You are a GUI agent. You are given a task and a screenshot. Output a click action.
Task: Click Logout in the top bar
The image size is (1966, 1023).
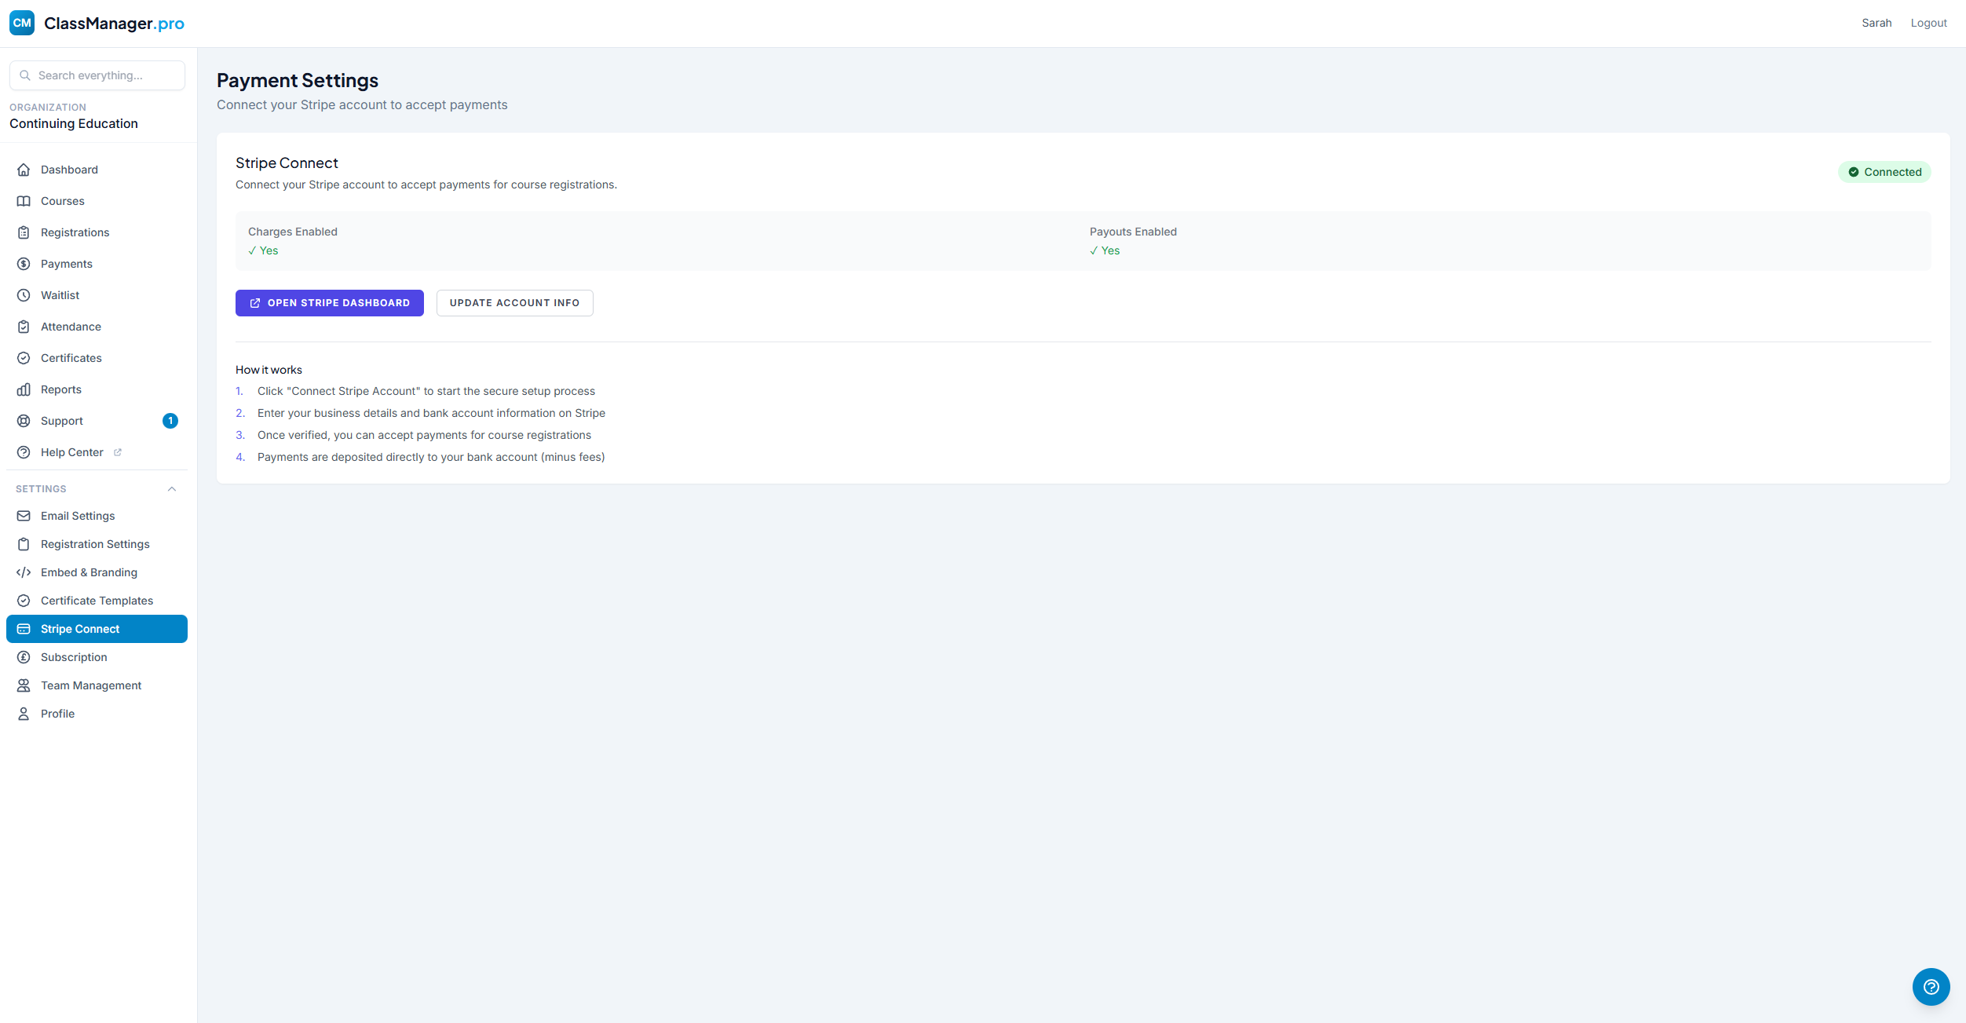(x=1929, y=22)
